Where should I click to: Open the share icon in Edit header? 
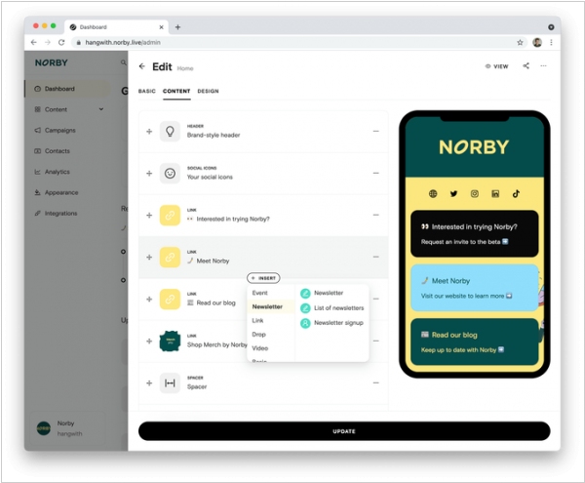526,66
